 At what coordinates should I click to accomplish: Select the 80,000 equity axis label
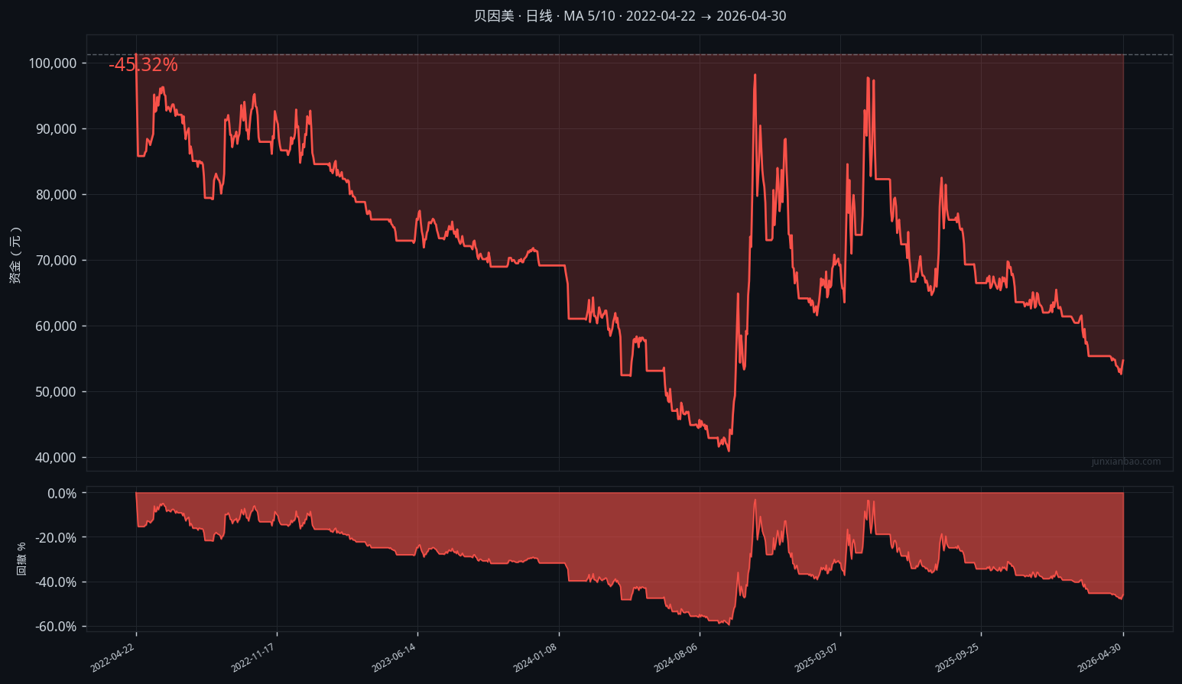[56, 195]
